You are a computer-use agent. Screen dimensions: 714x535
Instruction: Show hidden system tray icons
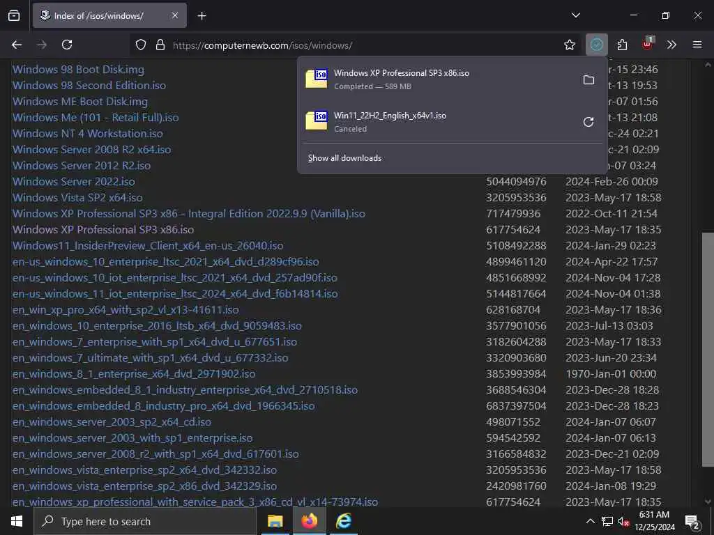[590, 521]
